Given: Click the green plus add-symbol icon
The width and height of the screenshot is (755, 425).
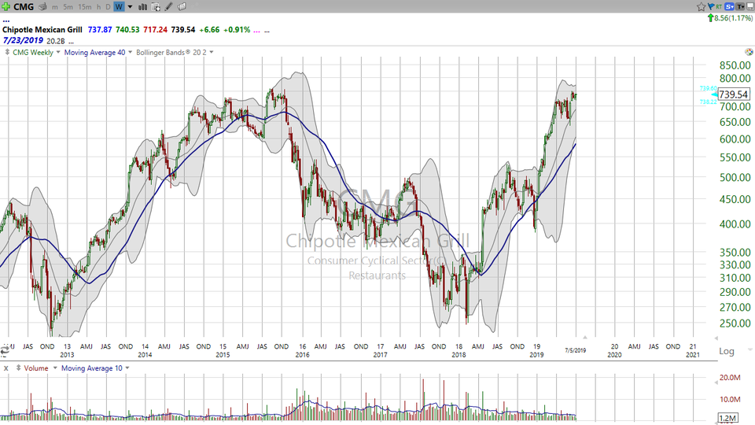Looking at the screenshot, I should pos(6,7).
